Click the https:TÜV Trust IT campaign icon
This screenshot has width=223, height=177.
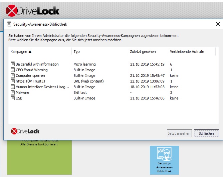(13, 81)
